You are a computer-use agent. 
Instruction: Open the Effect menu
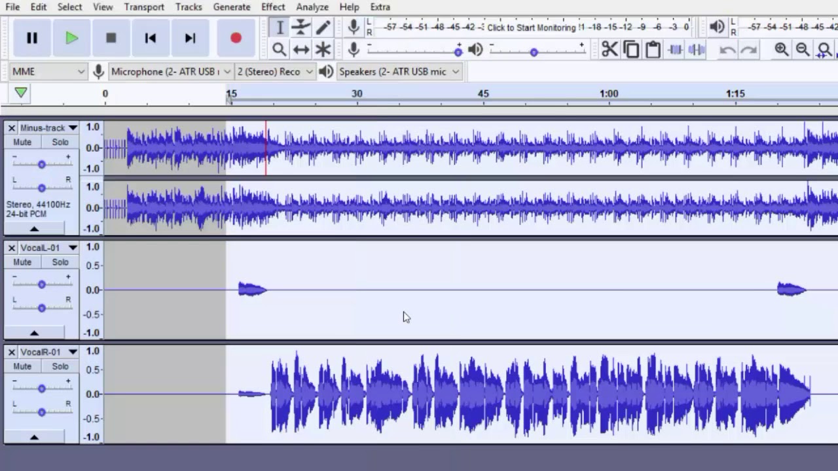273,7
